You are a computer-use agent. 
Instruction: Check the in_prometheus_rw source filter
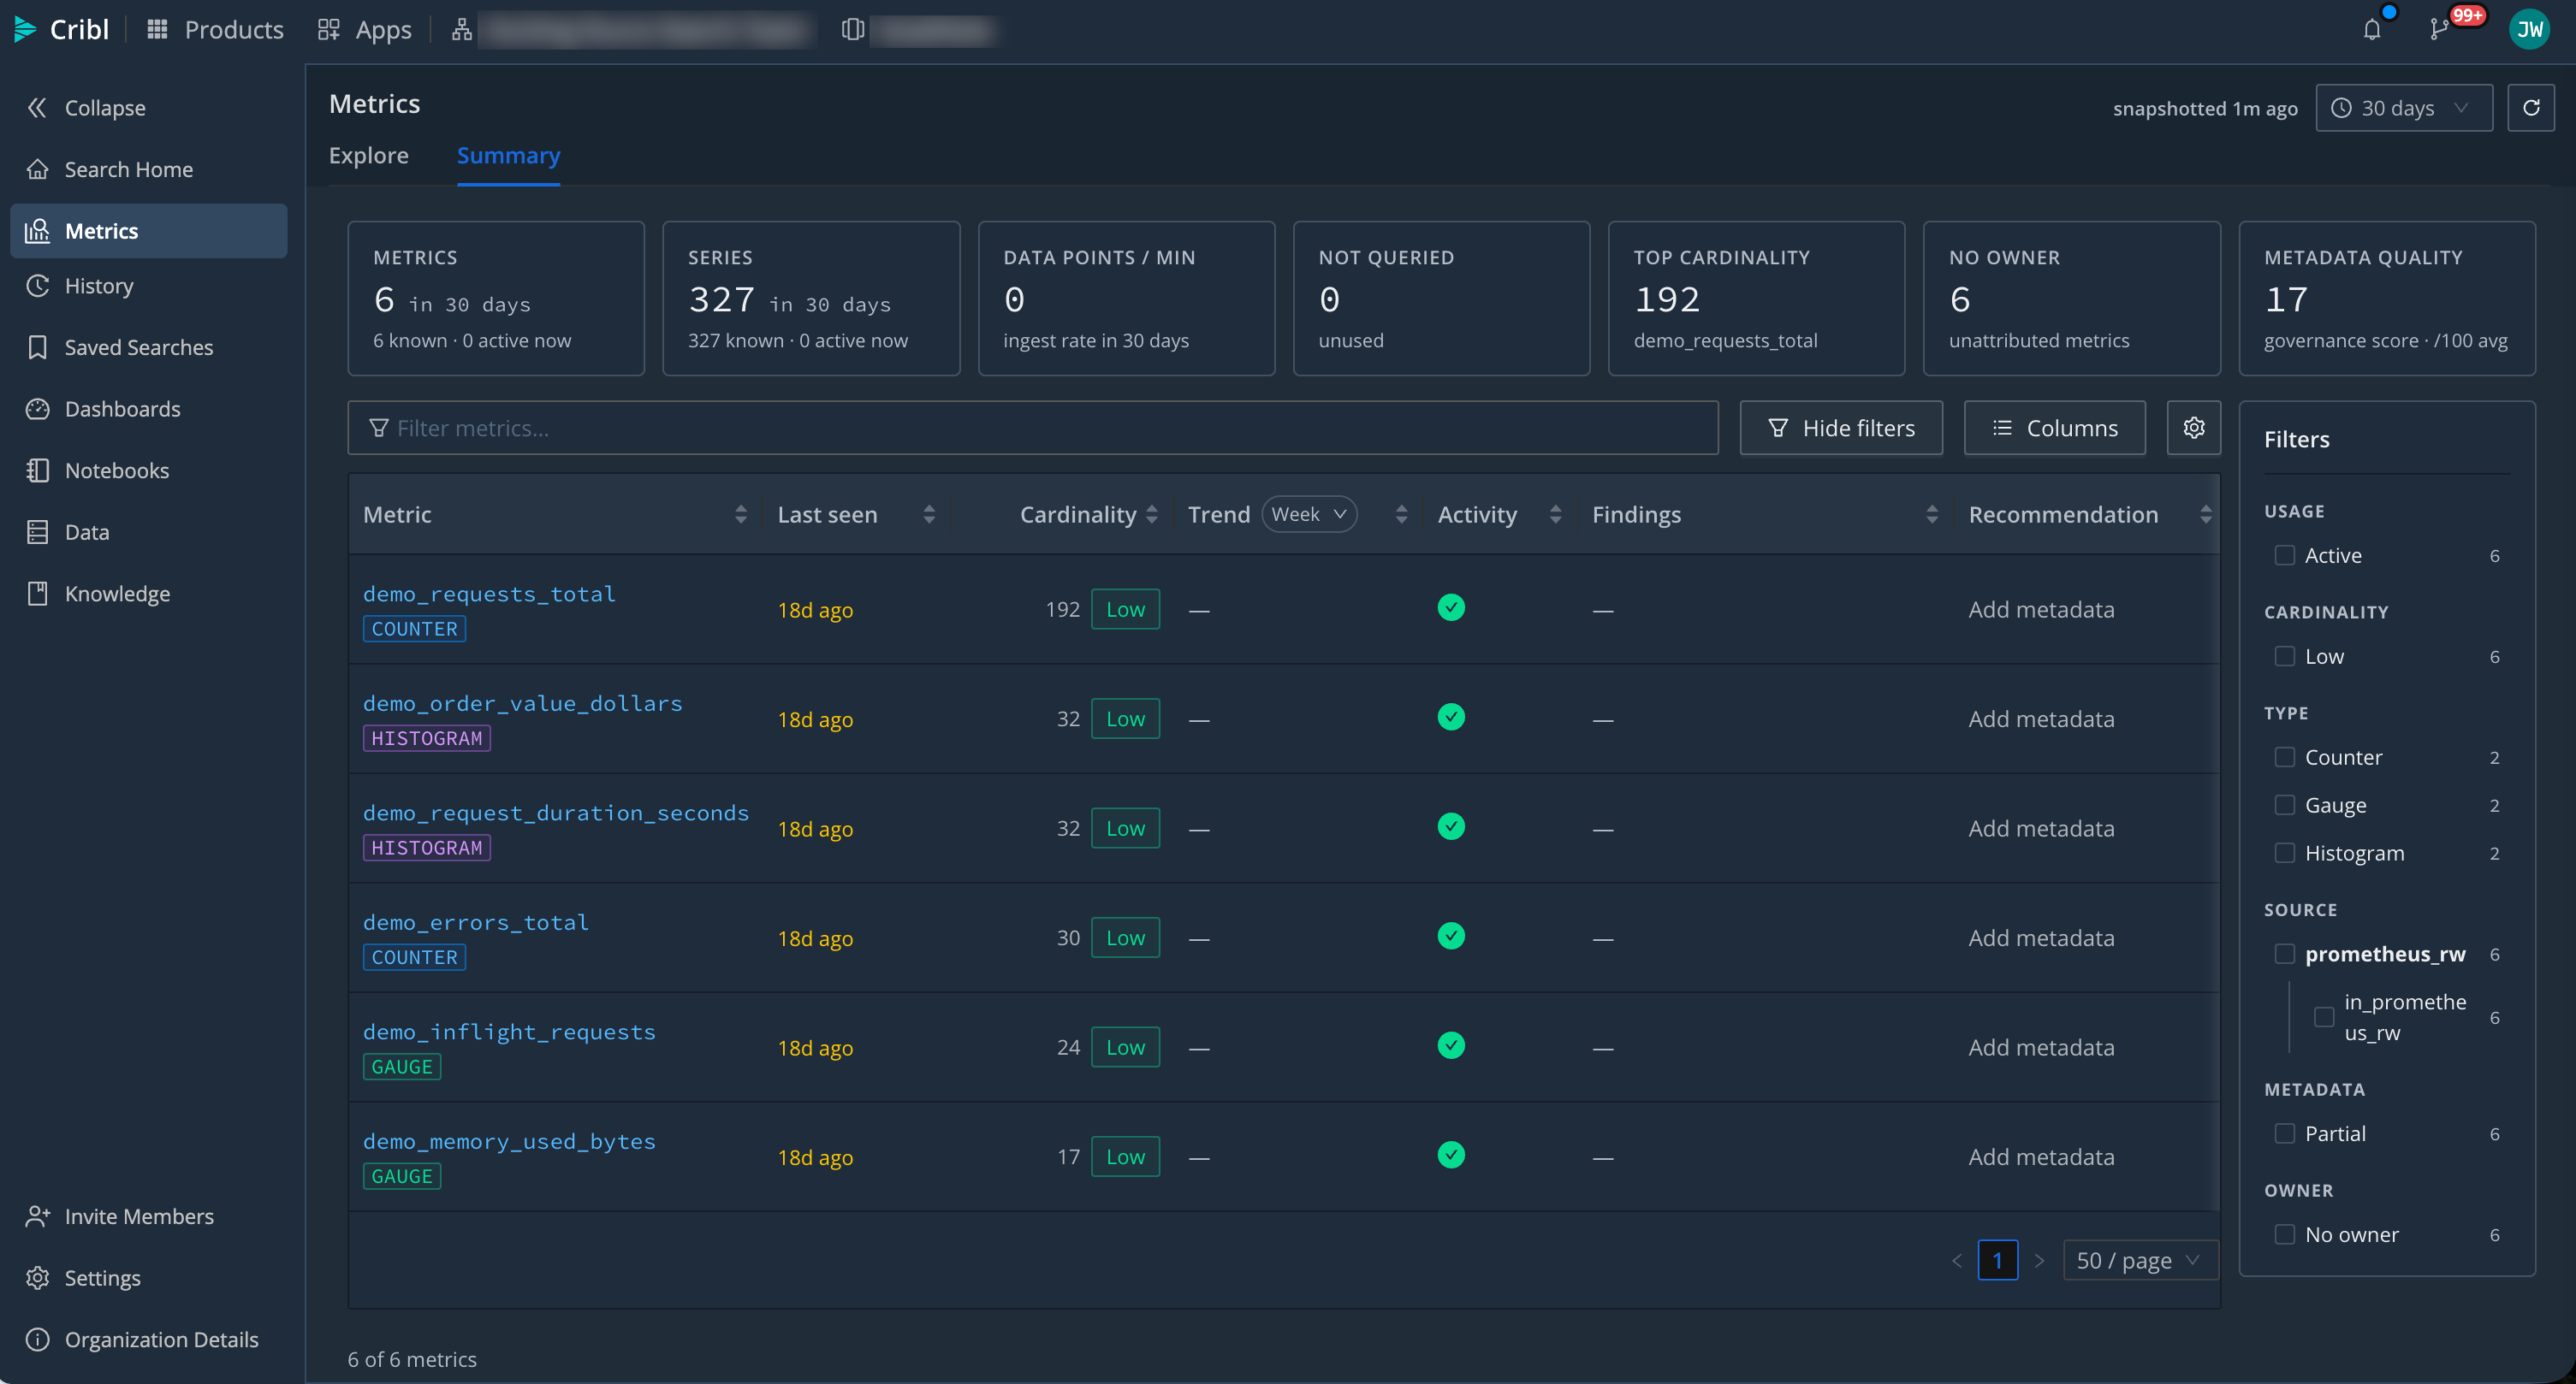click(x=2323, y=1016)
